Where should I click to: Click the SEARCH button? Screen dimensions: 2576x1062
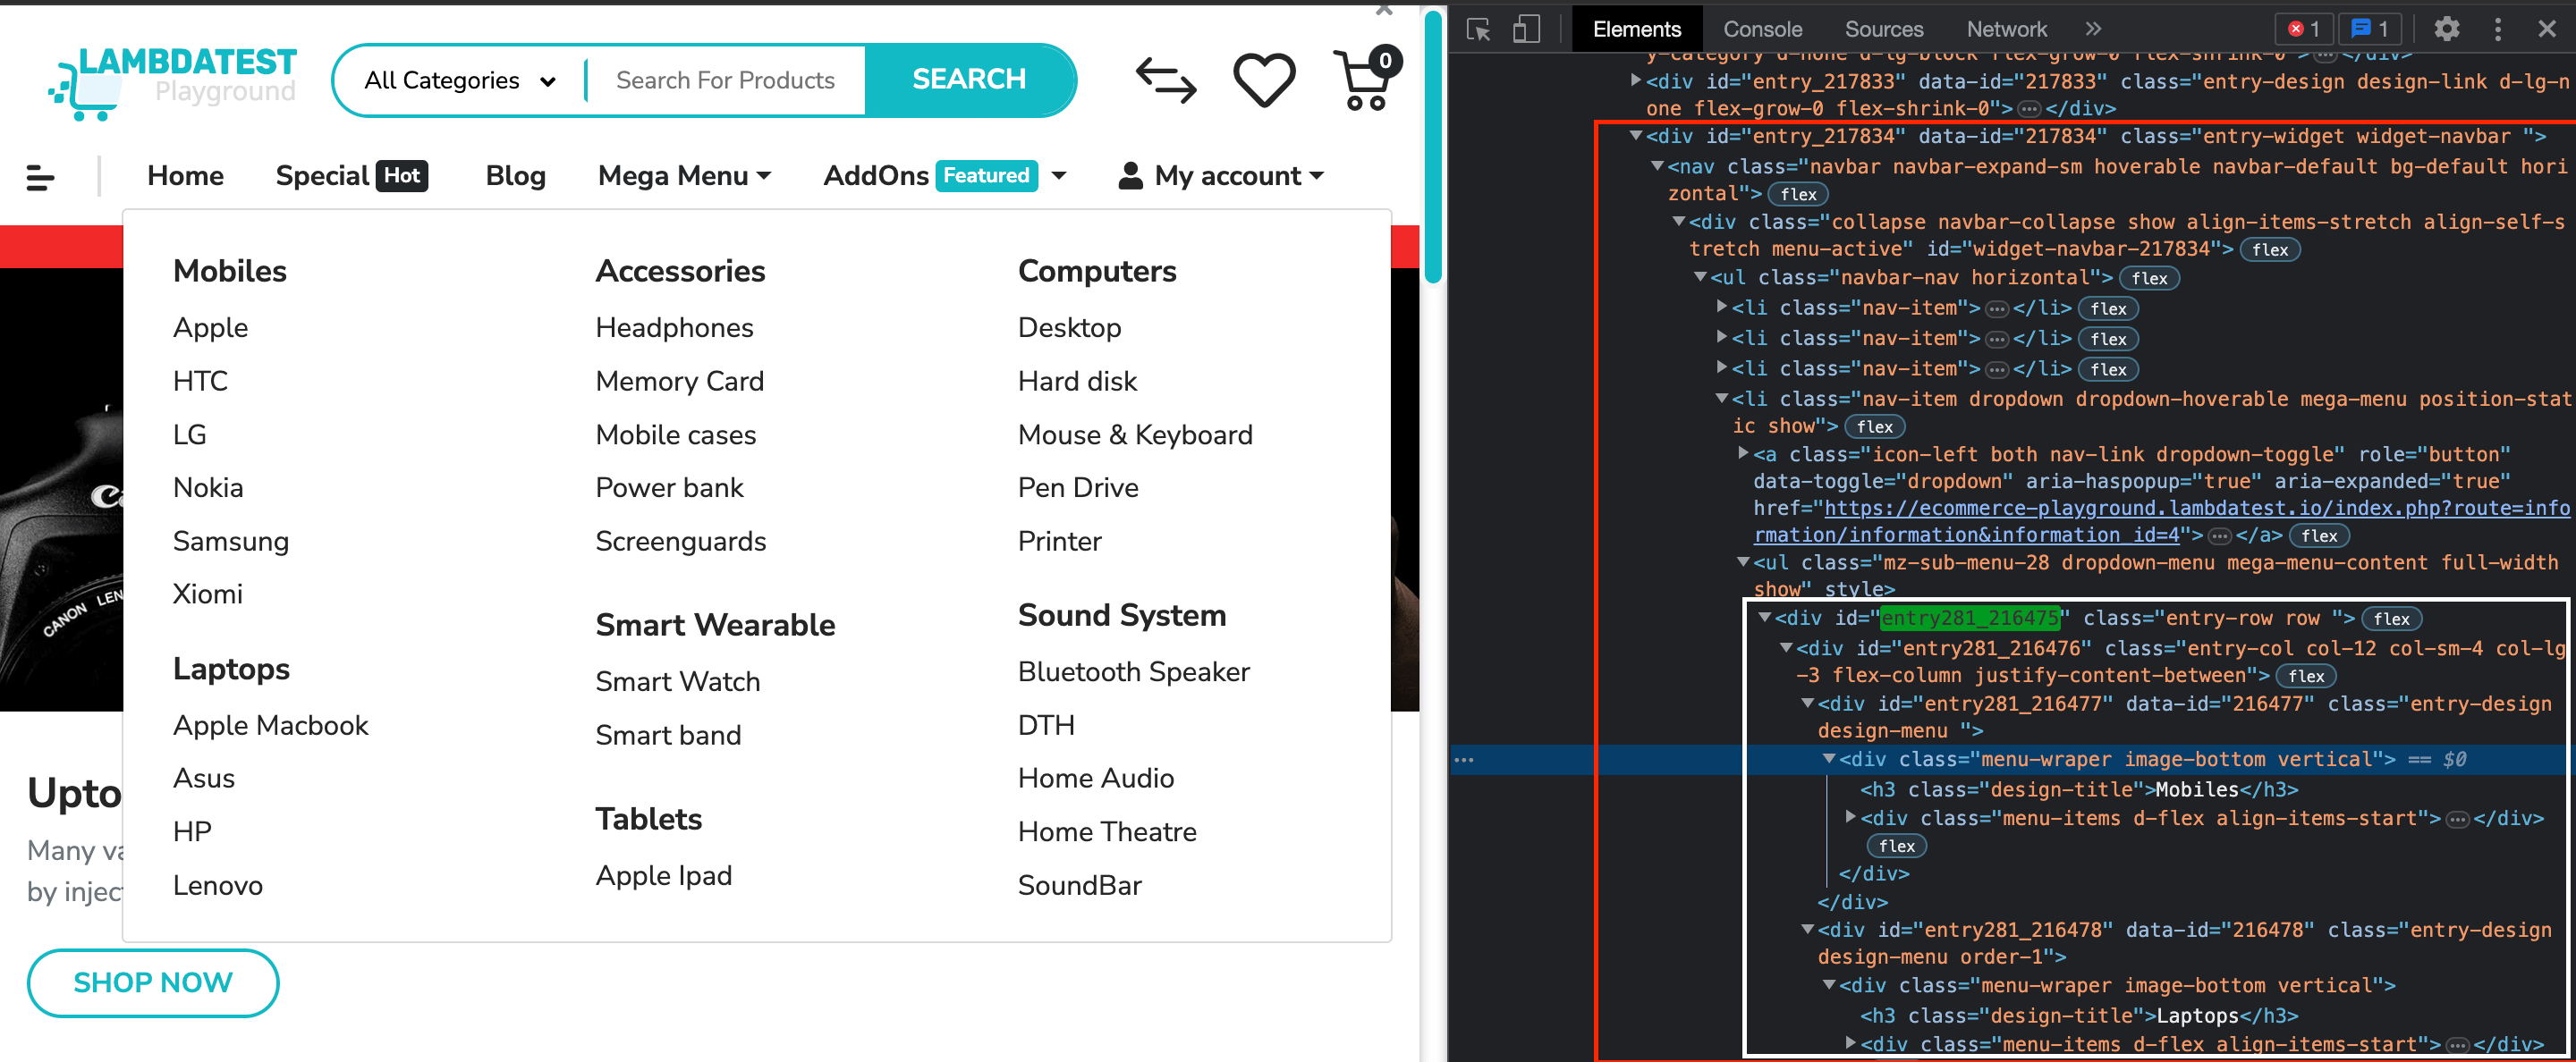(x=968, y=79)
